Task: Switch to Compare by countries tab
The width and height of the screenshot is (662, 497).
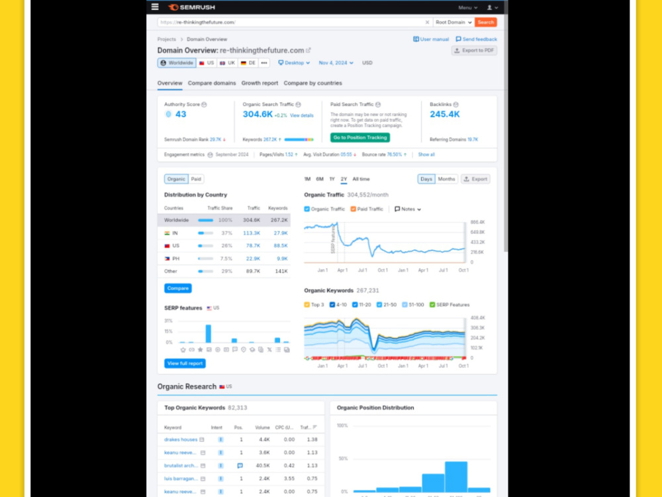Action: pos(313,83)
